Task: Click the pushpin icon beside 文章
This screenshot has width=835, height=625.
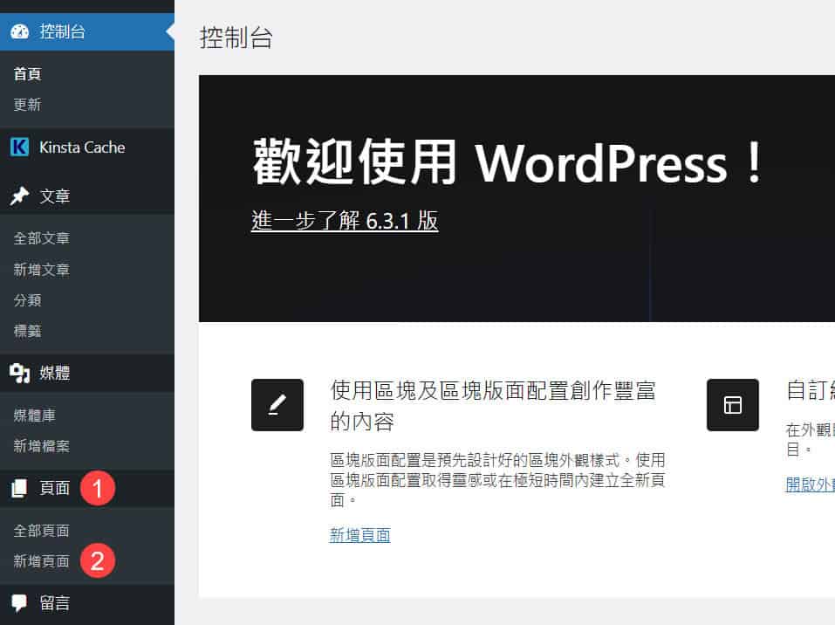Action: point(20,196)
